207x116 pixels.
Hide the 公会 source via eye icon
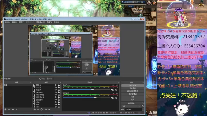(x=56, y=102)
